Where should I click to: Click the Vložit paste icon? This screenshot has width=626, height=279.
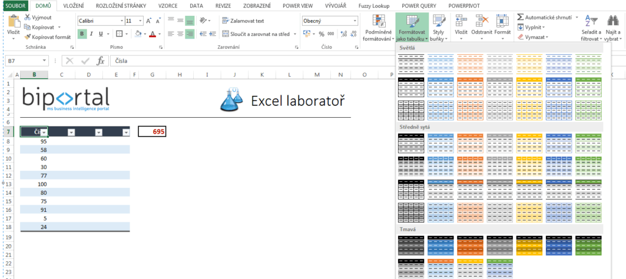[13, 22]
